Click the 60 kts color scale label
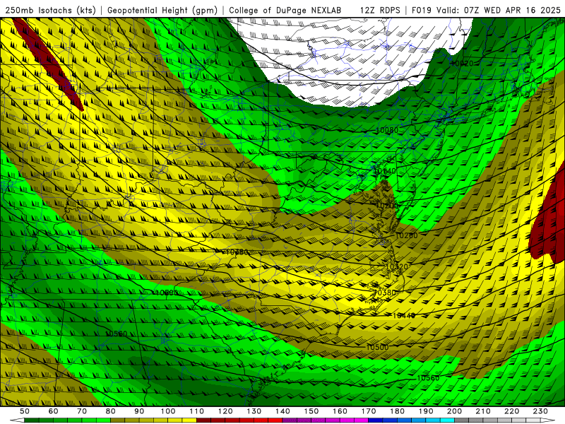The height and width of the screenshot is (424, 565). (54, 411)
